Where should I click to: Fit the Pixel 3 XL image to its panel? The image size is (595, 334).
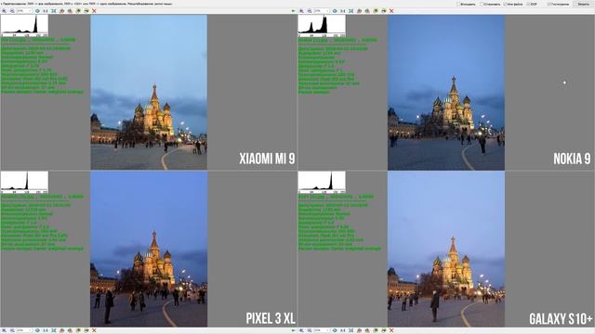point(54,330)
